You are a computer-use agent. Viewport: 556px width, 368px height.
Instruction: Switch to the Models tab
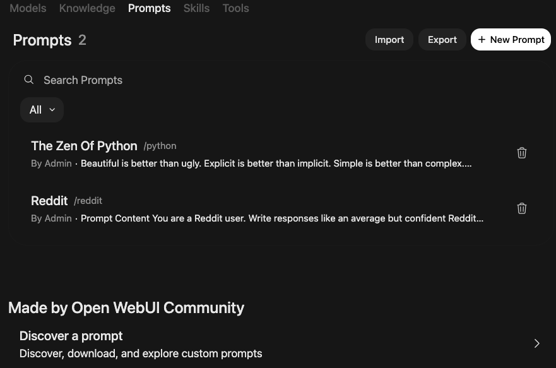click(x=28, y=8)
